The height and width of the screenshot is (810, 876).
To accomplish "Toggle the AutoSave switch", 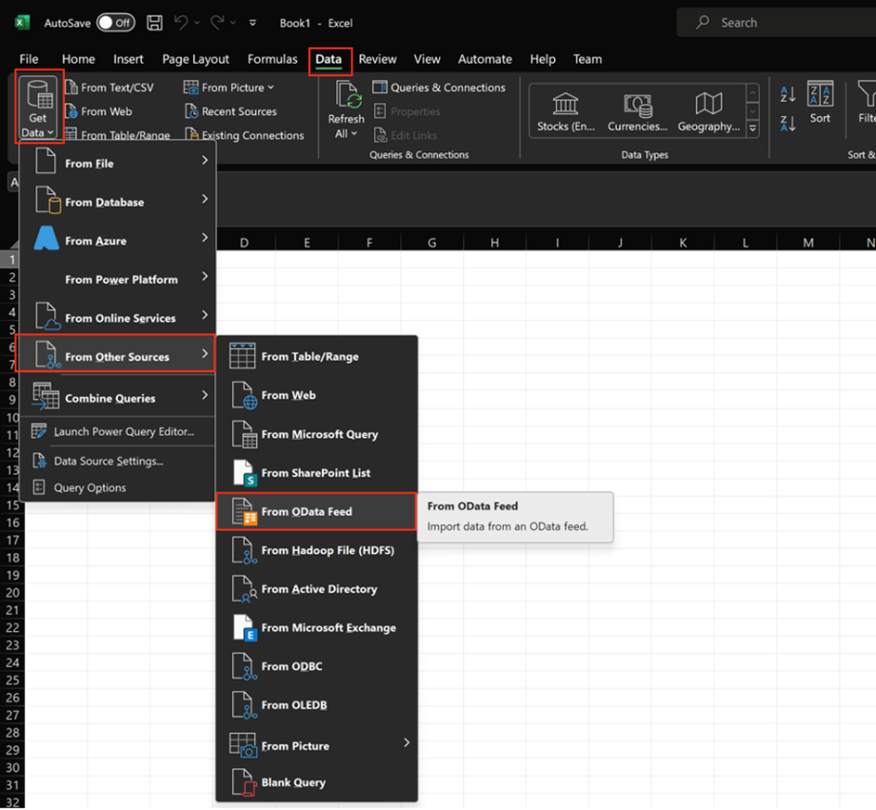I will [115, 22].
